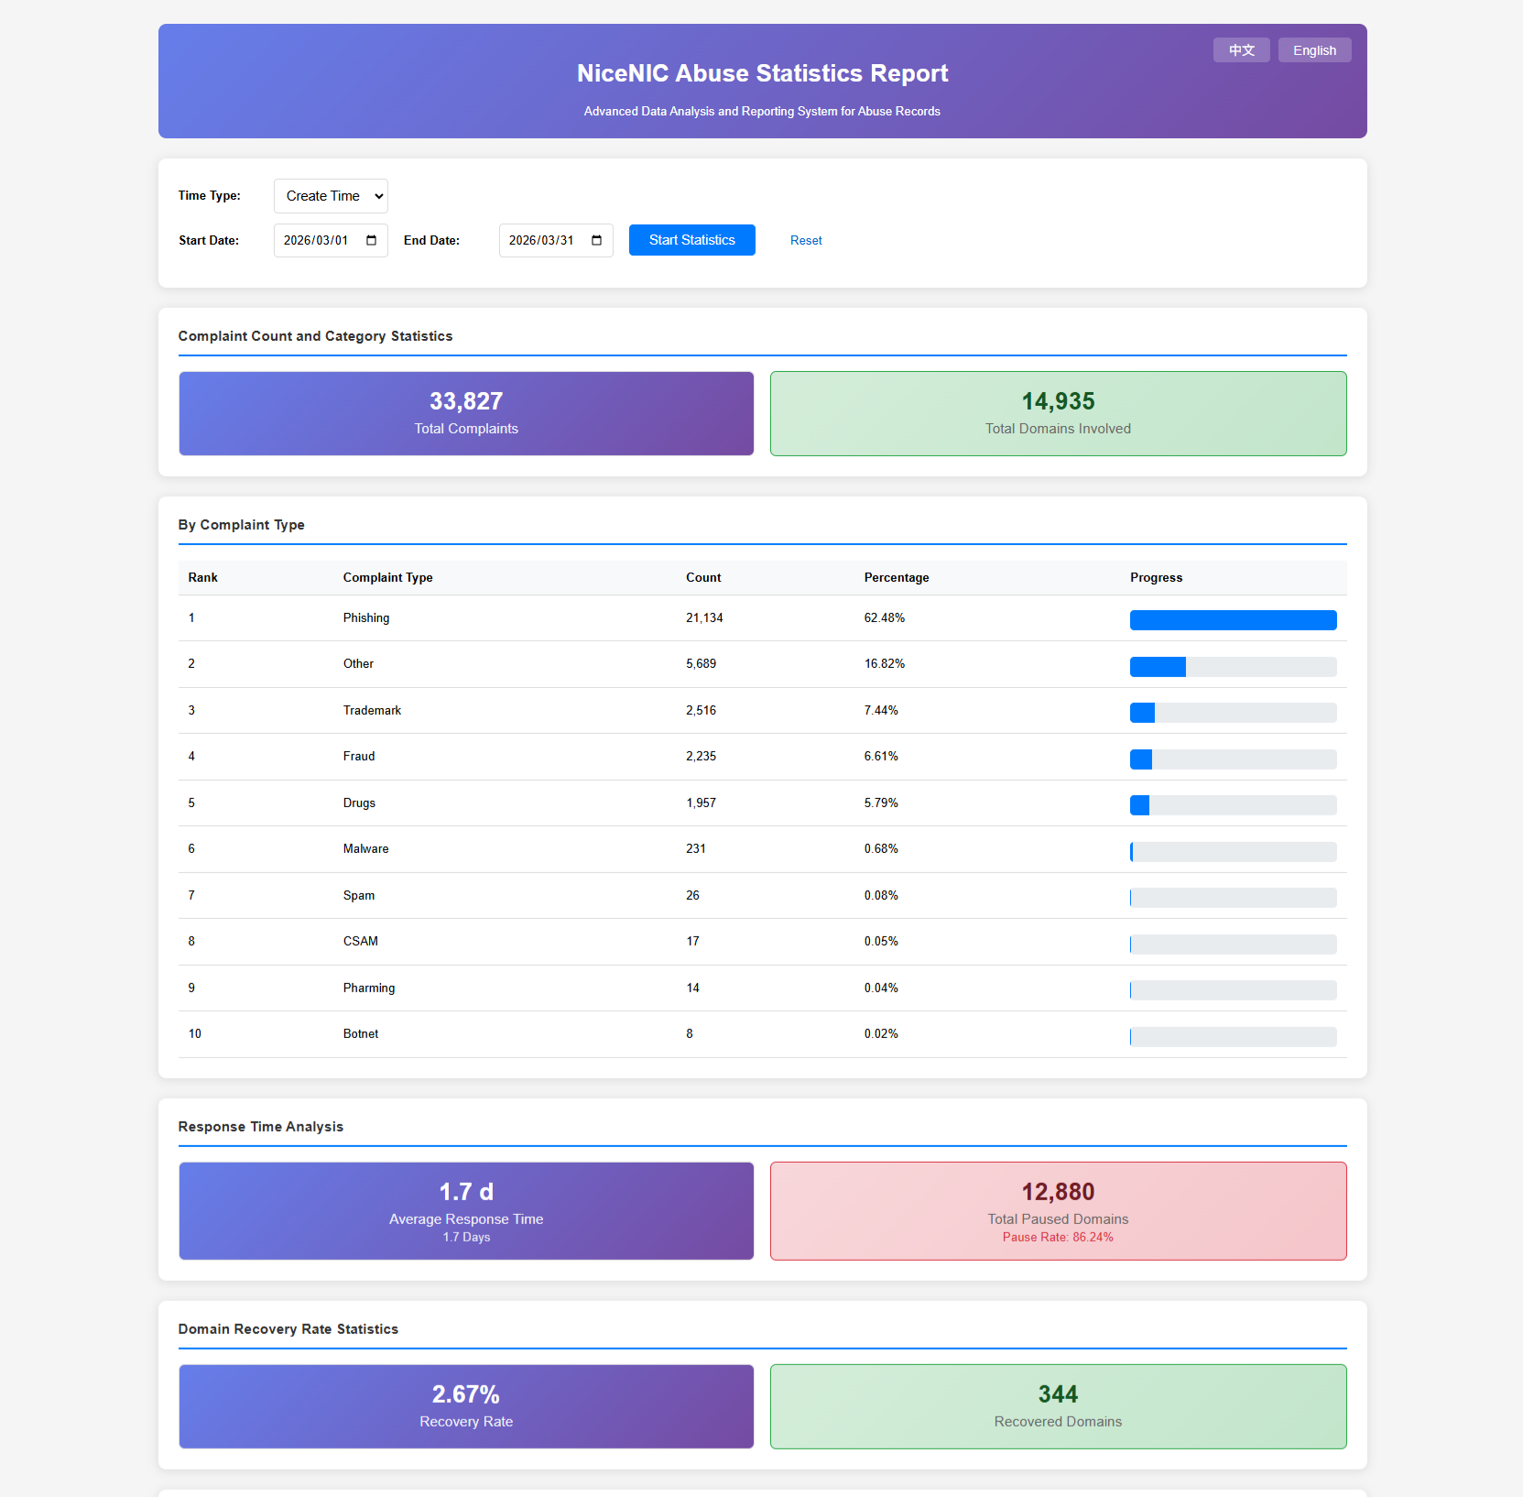Select the Average Response Time card
Image resolution: width=1523 pixels, height=1497 pixels.
[x=466, y=1211]
